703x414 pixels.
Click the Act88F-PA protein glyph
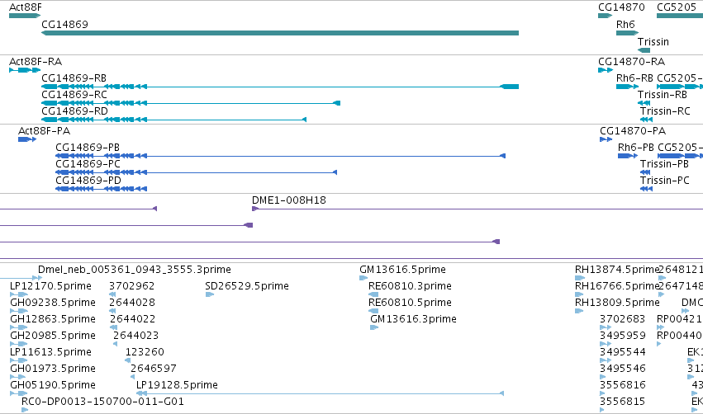(x=27, y=139)
